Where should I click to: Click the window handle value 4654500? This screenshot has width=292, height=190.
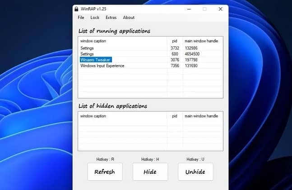(x=192, y=54)
